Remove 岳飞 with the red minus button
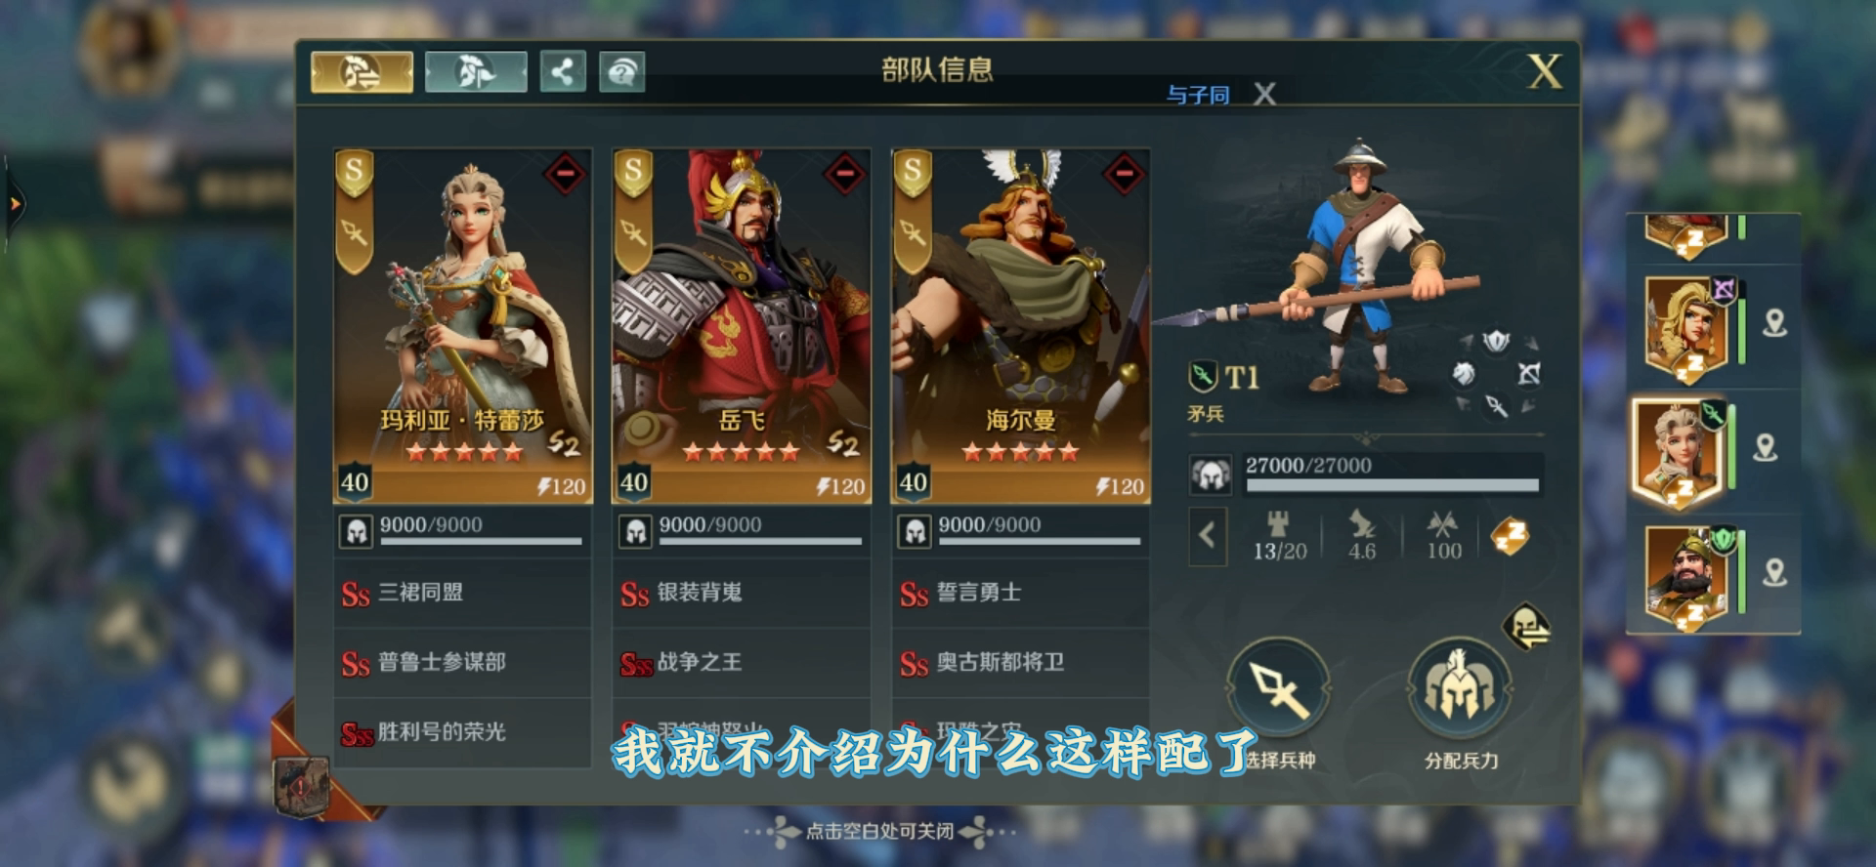The width and height of the screenshot is (1876, 867). pyautogui.click(x=844, y=176)
